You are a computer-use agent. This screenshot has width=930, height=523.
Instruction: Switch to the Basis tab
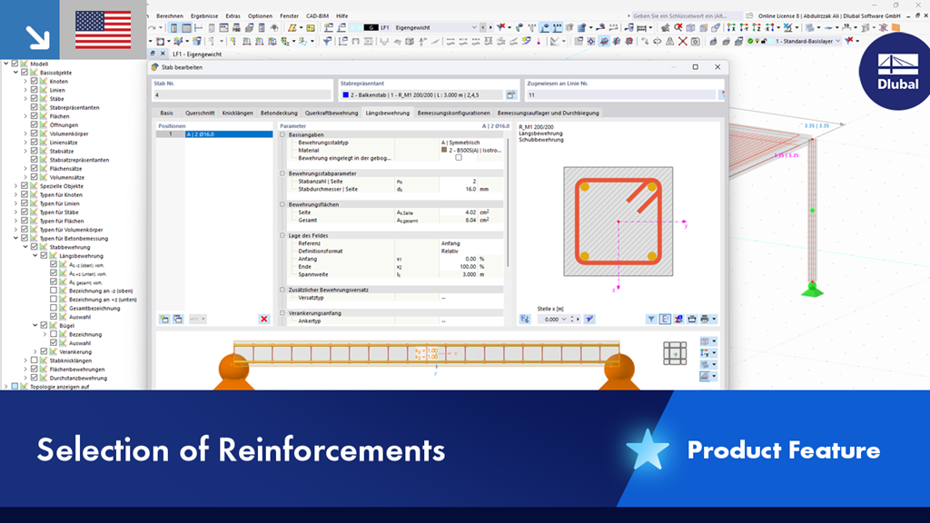coord(167,113)
